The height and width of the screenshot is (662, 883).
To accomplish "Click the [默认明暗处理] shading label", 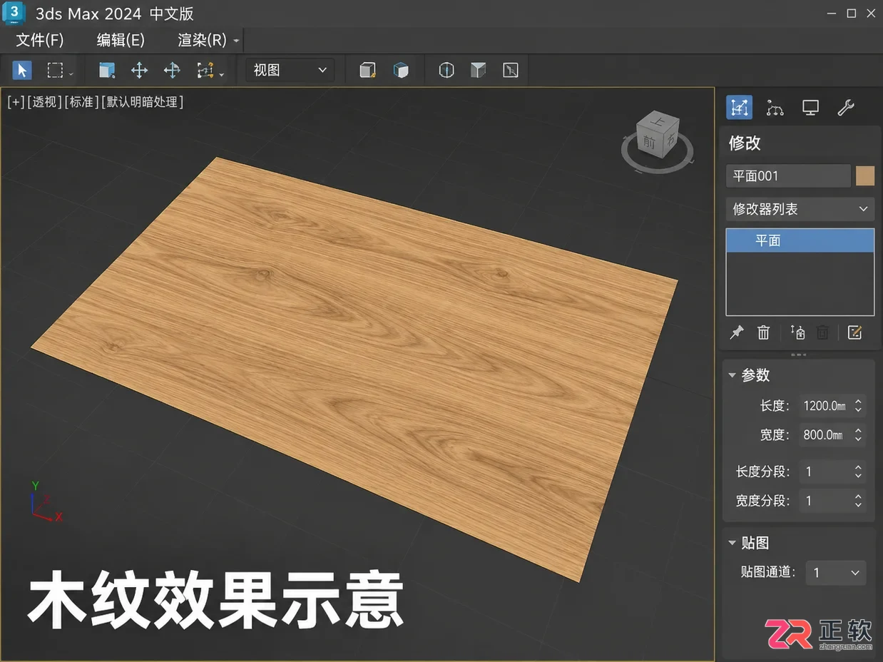I will coord(143,102).
